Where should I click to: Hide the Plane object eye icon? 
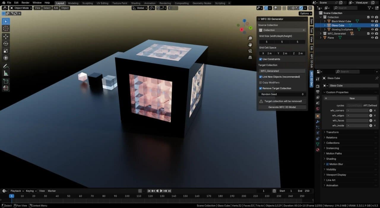click(372, 38)
